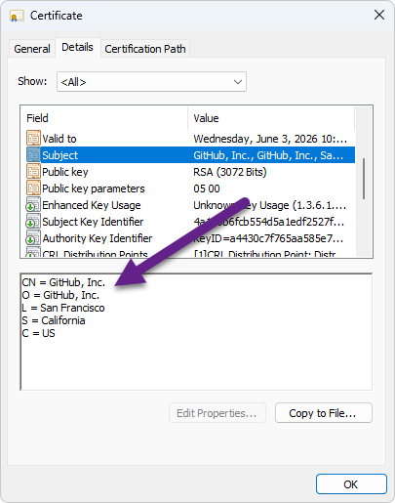The height and width of the screenshot is (503, 395).
Task: Click the Subject Key Identifier extension icon
Action: [x=33, y=221]
